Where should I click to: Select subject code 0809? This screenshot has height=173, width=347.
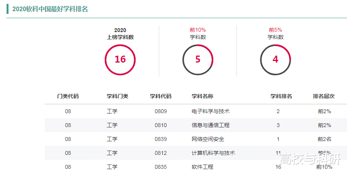(161, 111)
